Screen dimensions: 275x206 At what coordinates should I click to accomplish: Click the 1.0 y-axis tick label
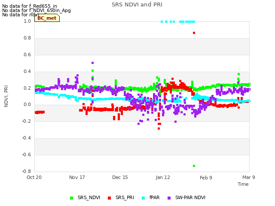[27, 21]
